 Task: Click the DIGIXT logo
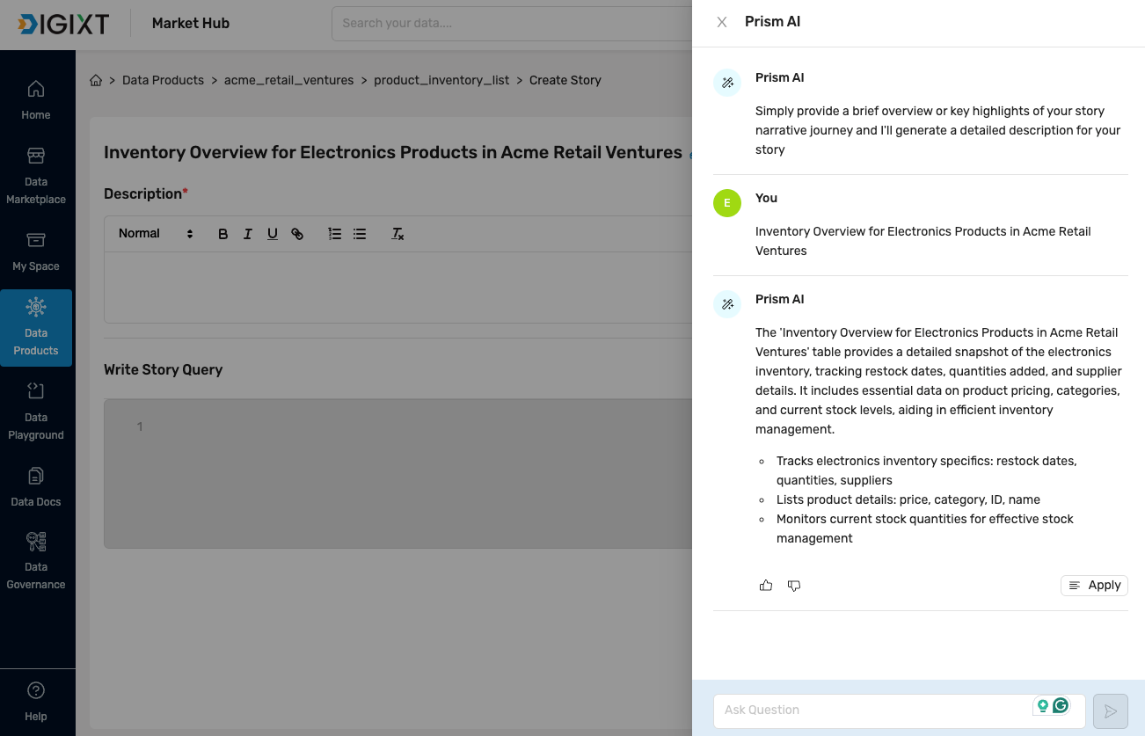[x=63, y=24]
